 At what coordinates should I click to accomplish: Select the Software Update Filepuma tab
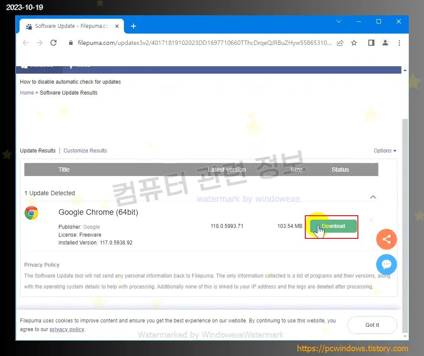pos(72,26)
